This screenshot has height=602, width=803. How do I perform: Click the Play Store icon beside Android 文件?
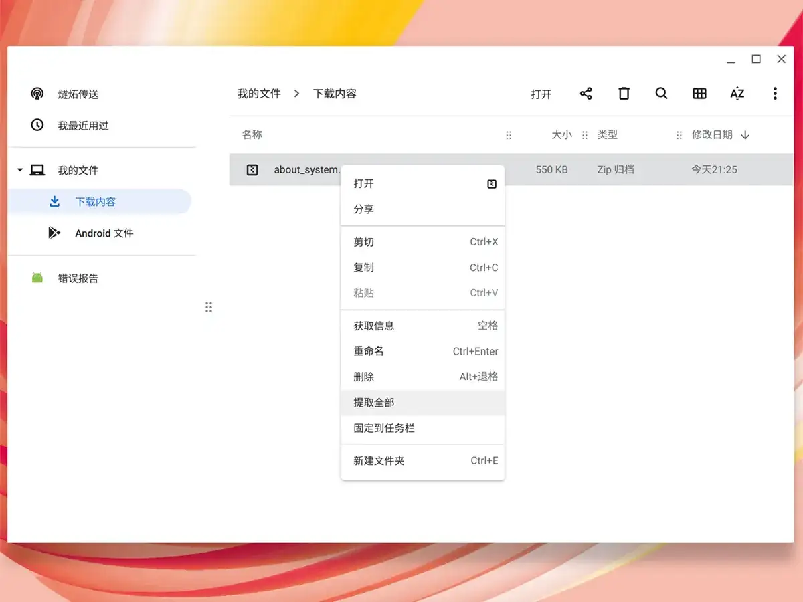54,233
